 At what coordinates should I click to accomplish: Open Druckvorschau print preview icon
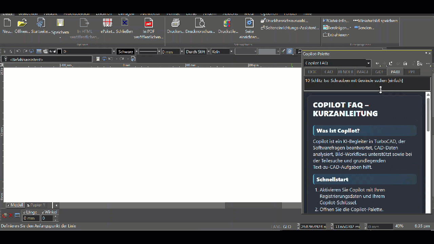click(x=200, y=23)
